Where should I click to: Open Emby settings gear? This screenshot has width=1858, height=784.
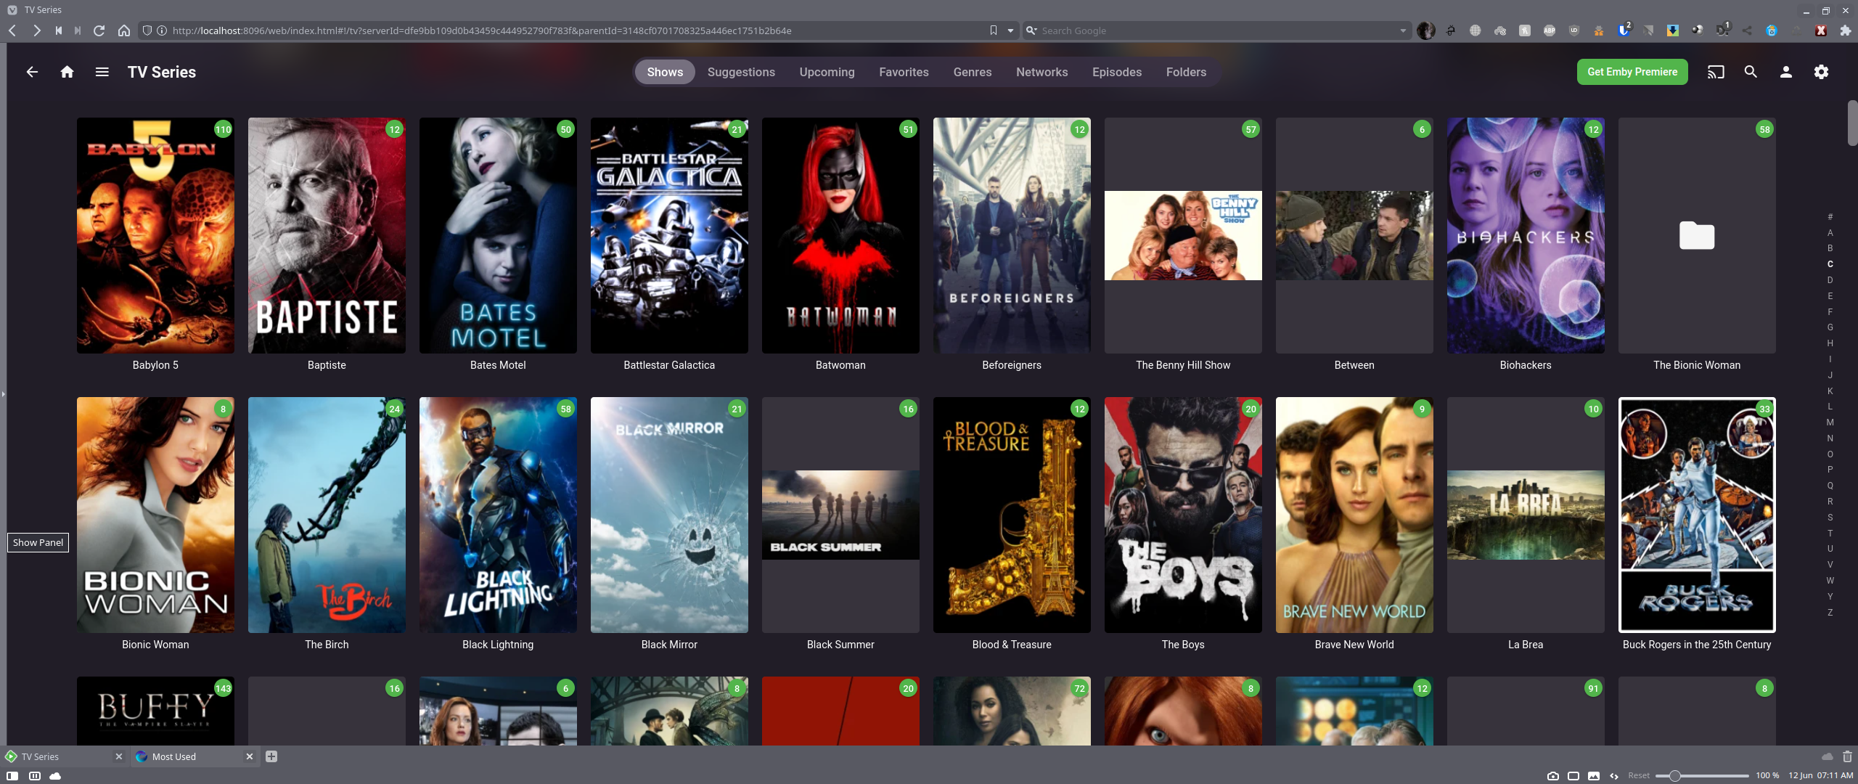(x=1821, y=72)
